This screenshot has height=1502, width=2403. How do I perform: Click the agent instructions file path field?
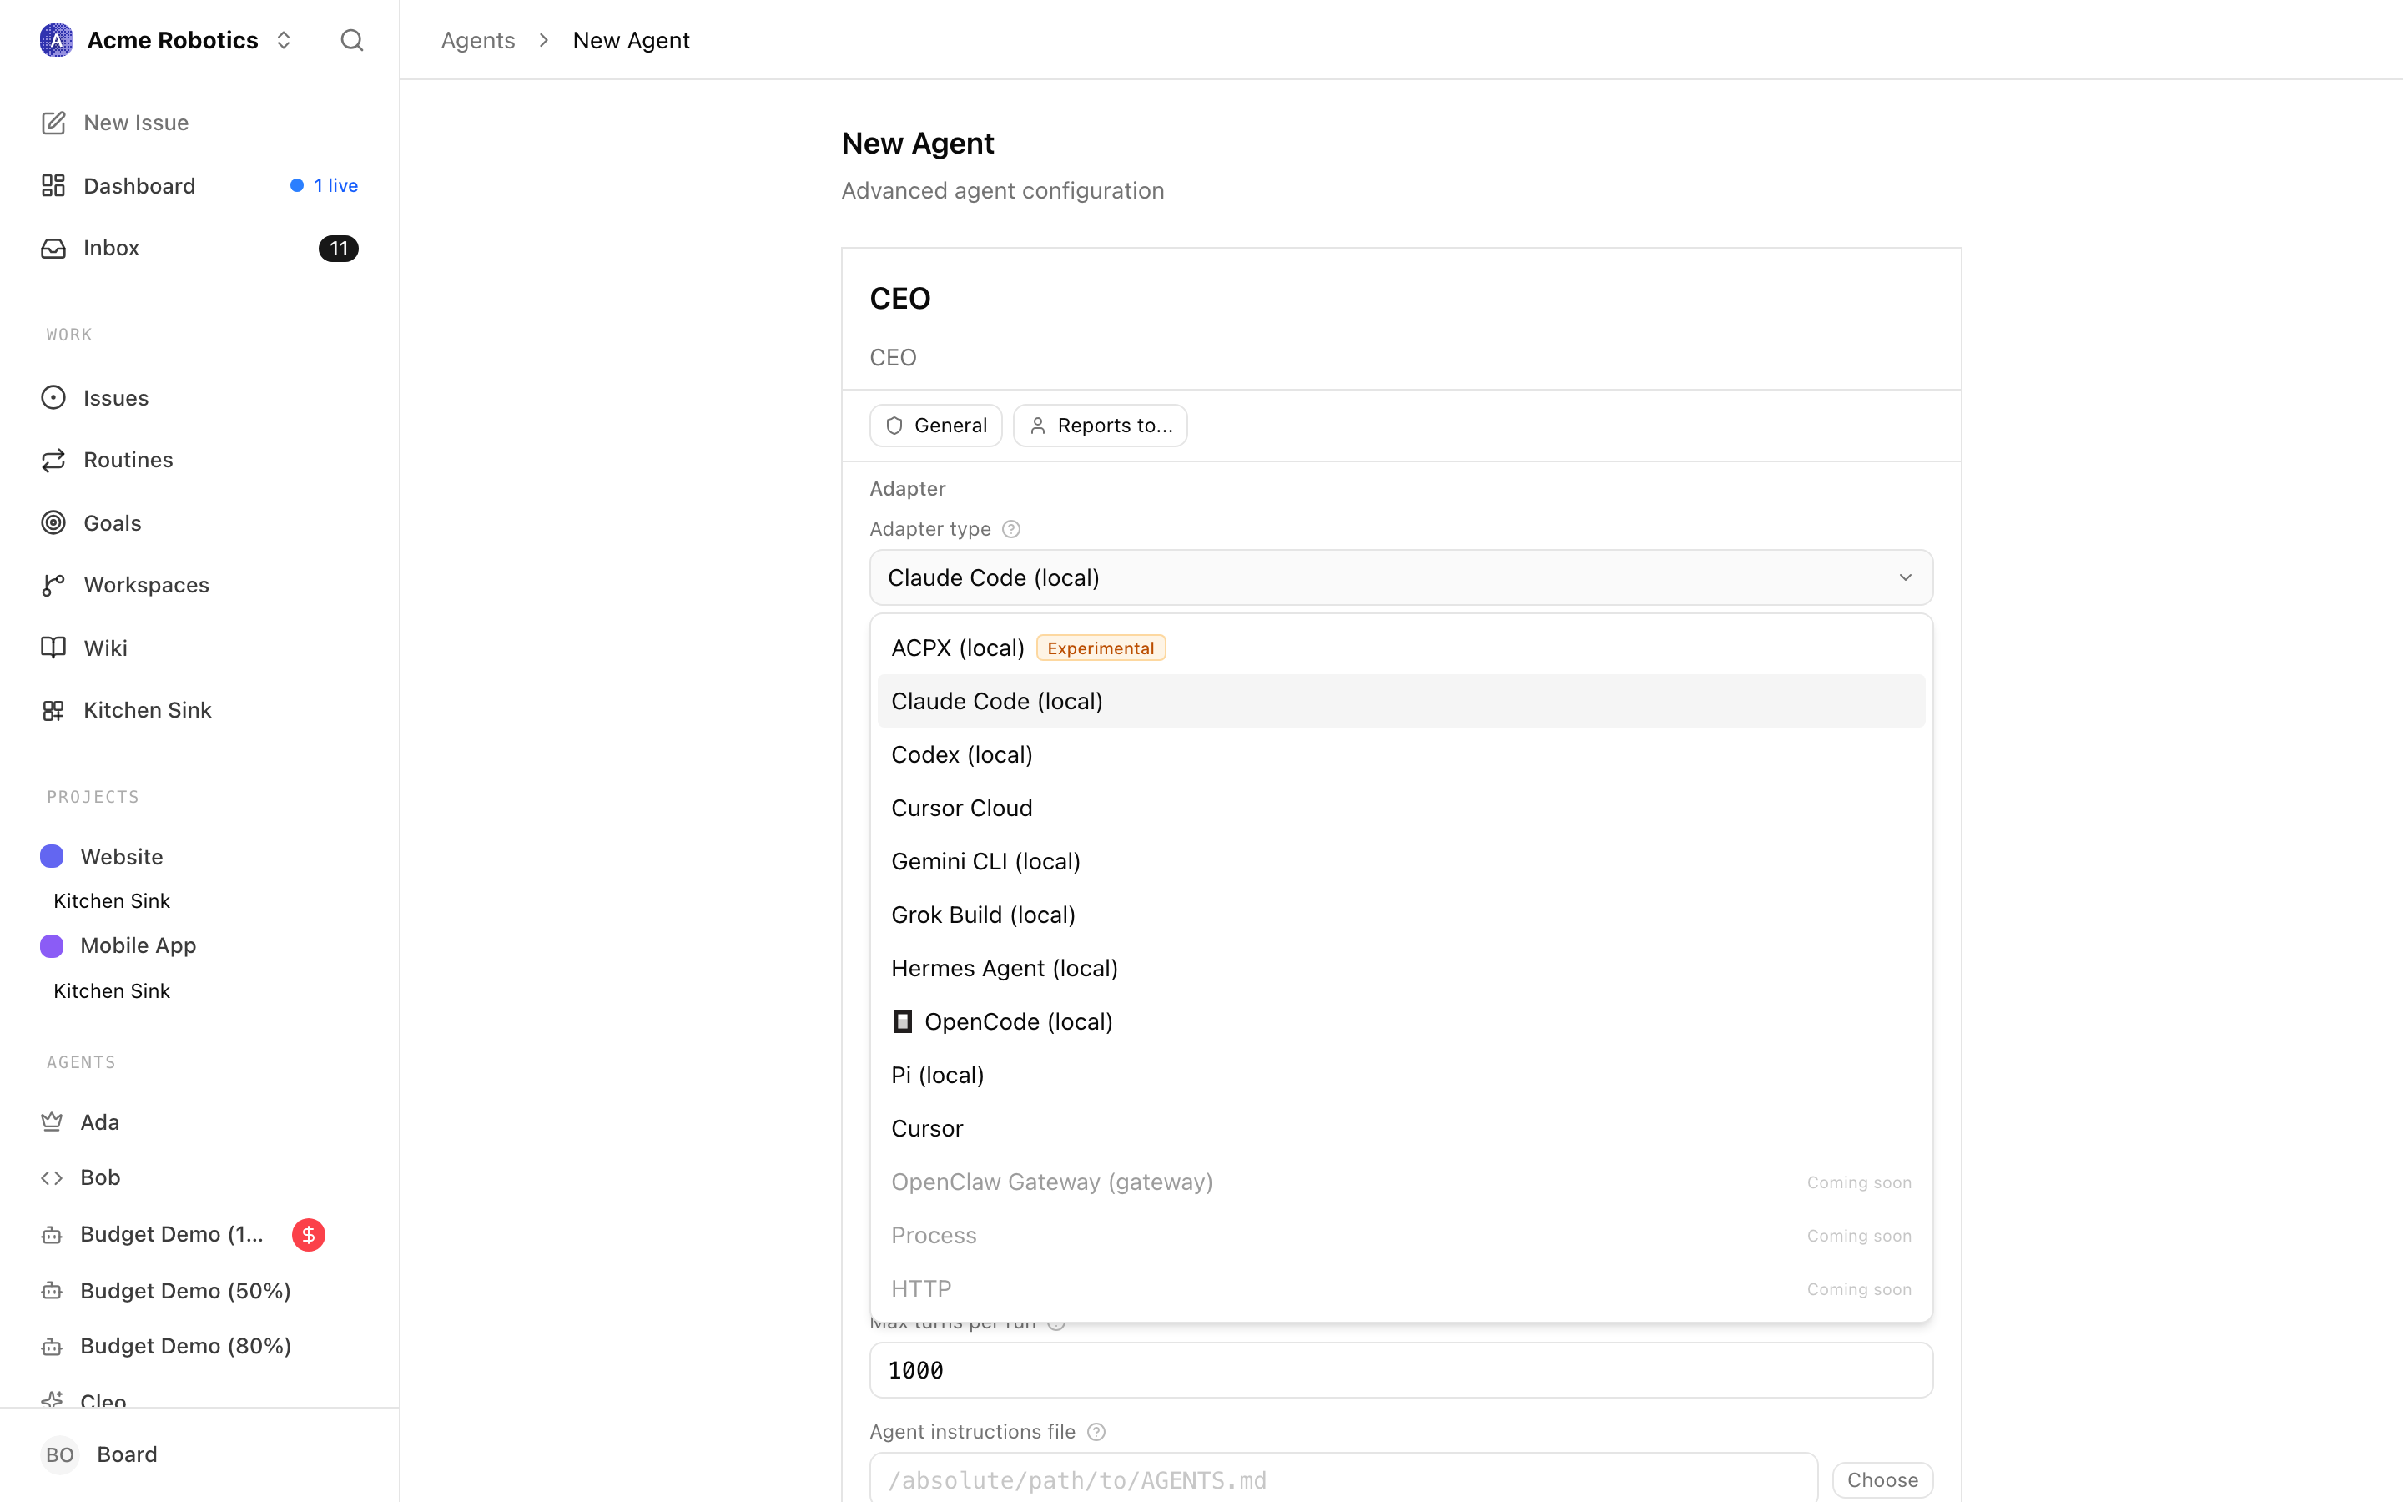click(1343, 1479)
